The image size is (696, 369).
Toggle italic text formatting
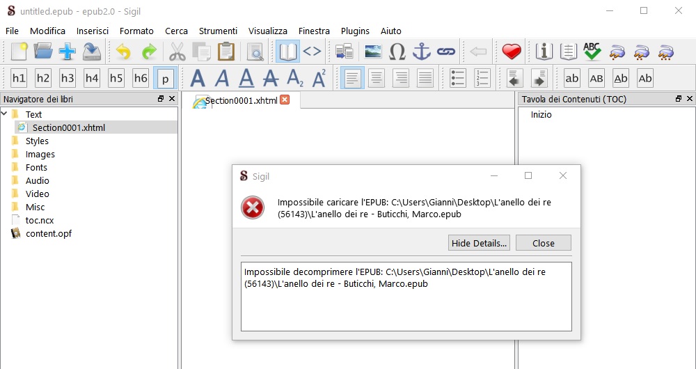click(x=222, y=78)
